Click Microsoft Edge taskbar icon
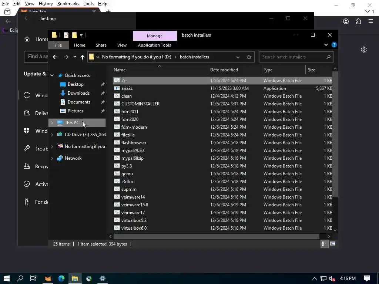 [x=61, y=278]
